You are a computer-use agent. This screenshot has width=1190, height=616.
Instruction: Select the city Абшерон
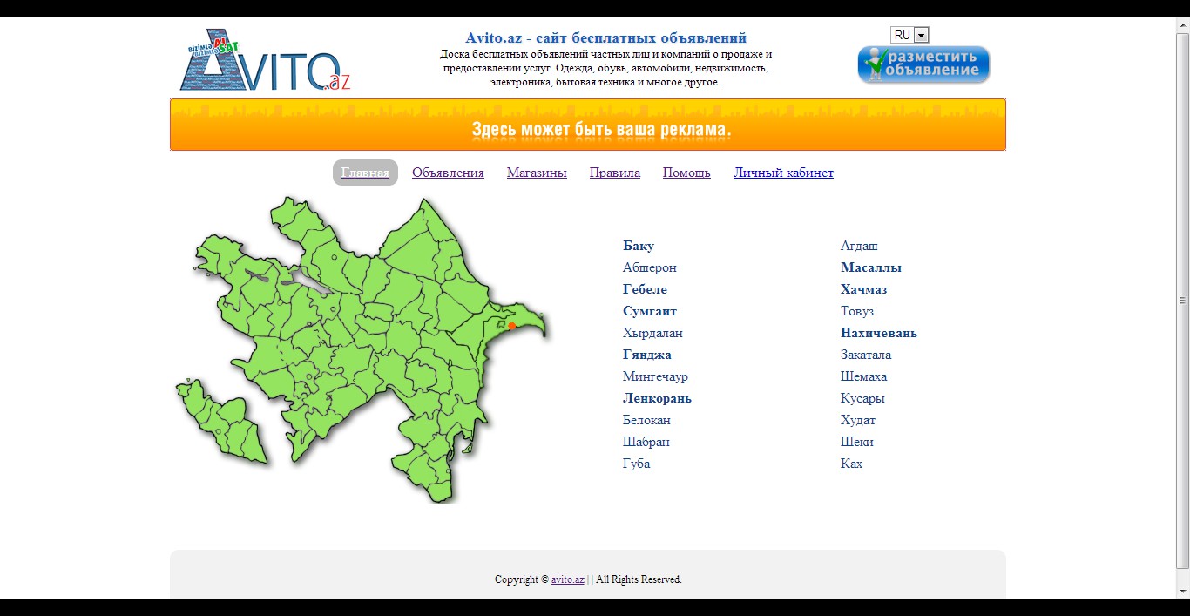(x=650, y=267)
